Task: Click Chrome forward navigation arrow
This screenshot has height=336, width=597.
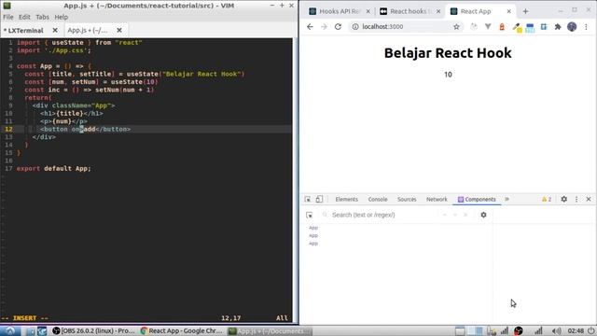Action: (x=324, y=27)
